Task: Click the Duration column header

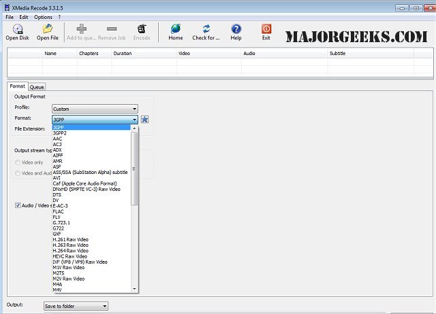Action: click(144, 54)
